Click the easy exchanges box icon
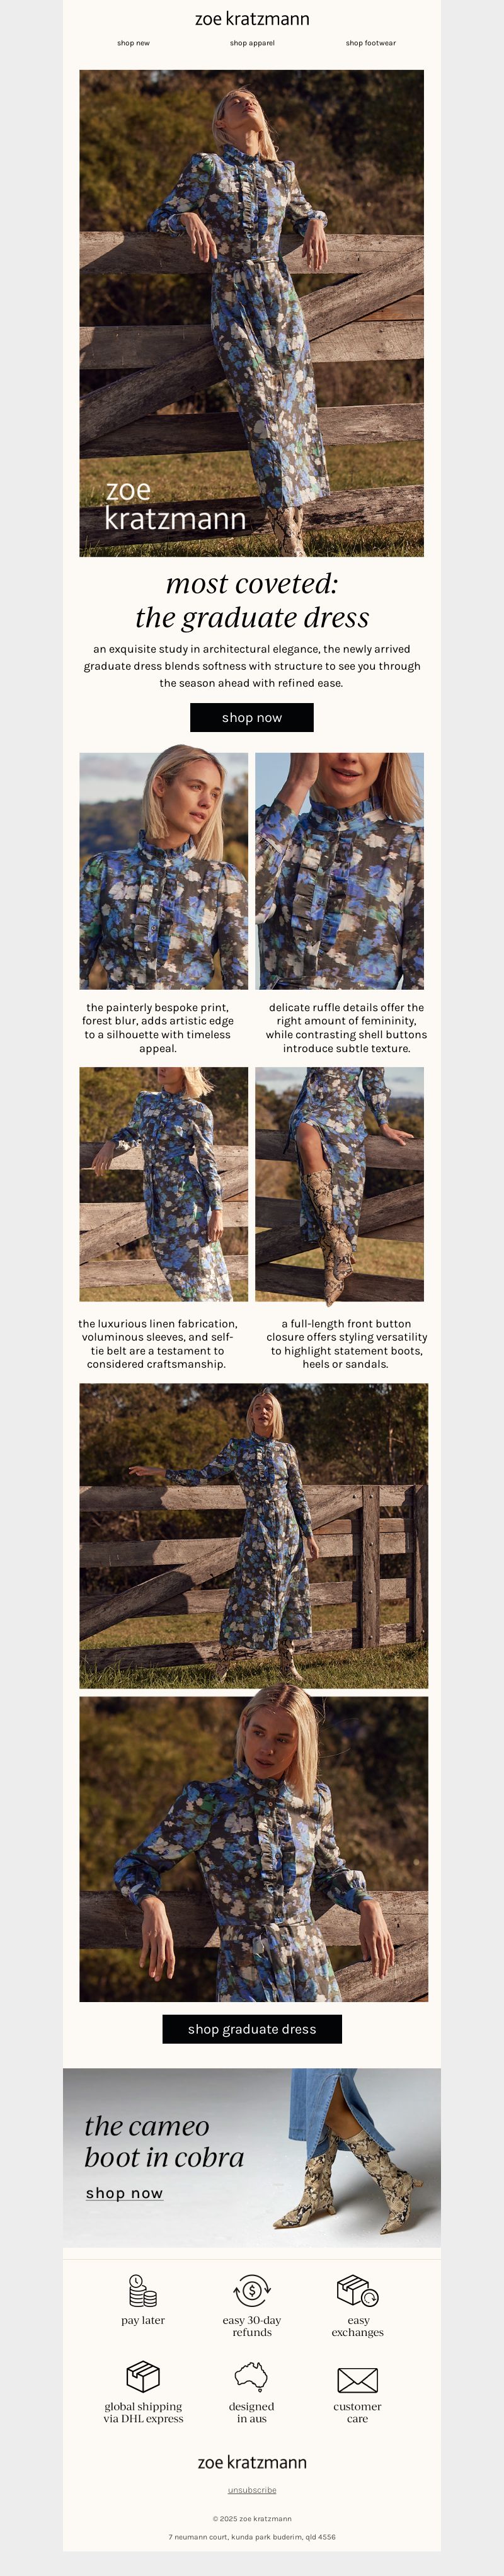Image resolution: width=504 pixels, height=2576 pixels. coord(357,2290)
